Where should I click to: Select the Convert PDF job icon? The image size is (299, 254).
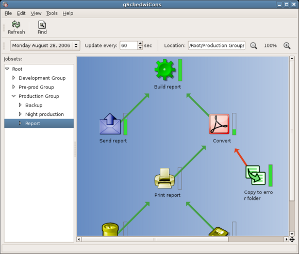tap(219, 124)
